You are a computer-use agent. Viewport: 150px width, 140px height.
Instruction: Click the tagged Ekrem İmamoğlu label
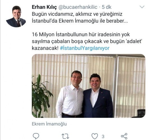click(x=49, y=124)
